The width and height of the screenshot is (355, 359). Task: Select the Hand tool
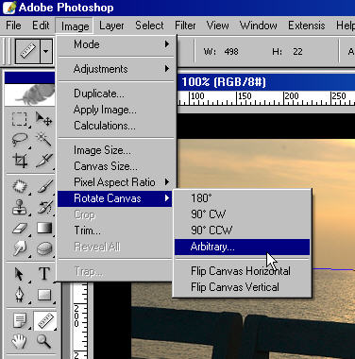tap(20, 341)
